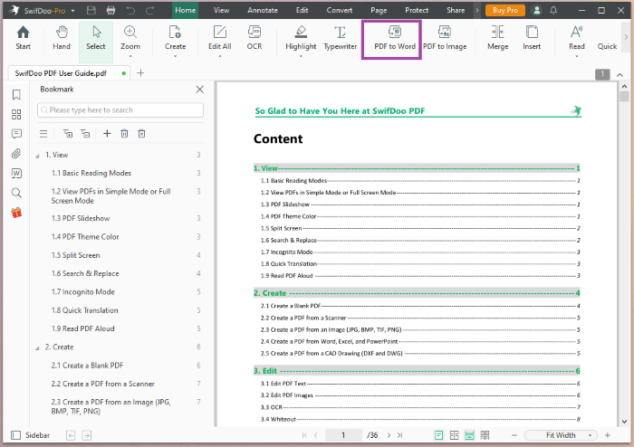Select the Hand tool
Viewport: 634px width, 447px height.
[61, 38]
